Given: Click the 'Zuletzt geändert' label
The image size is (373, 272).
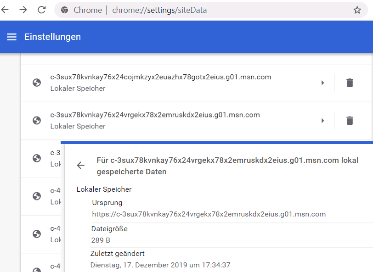Looking at the screenshot, I should (x=117, y=254).
